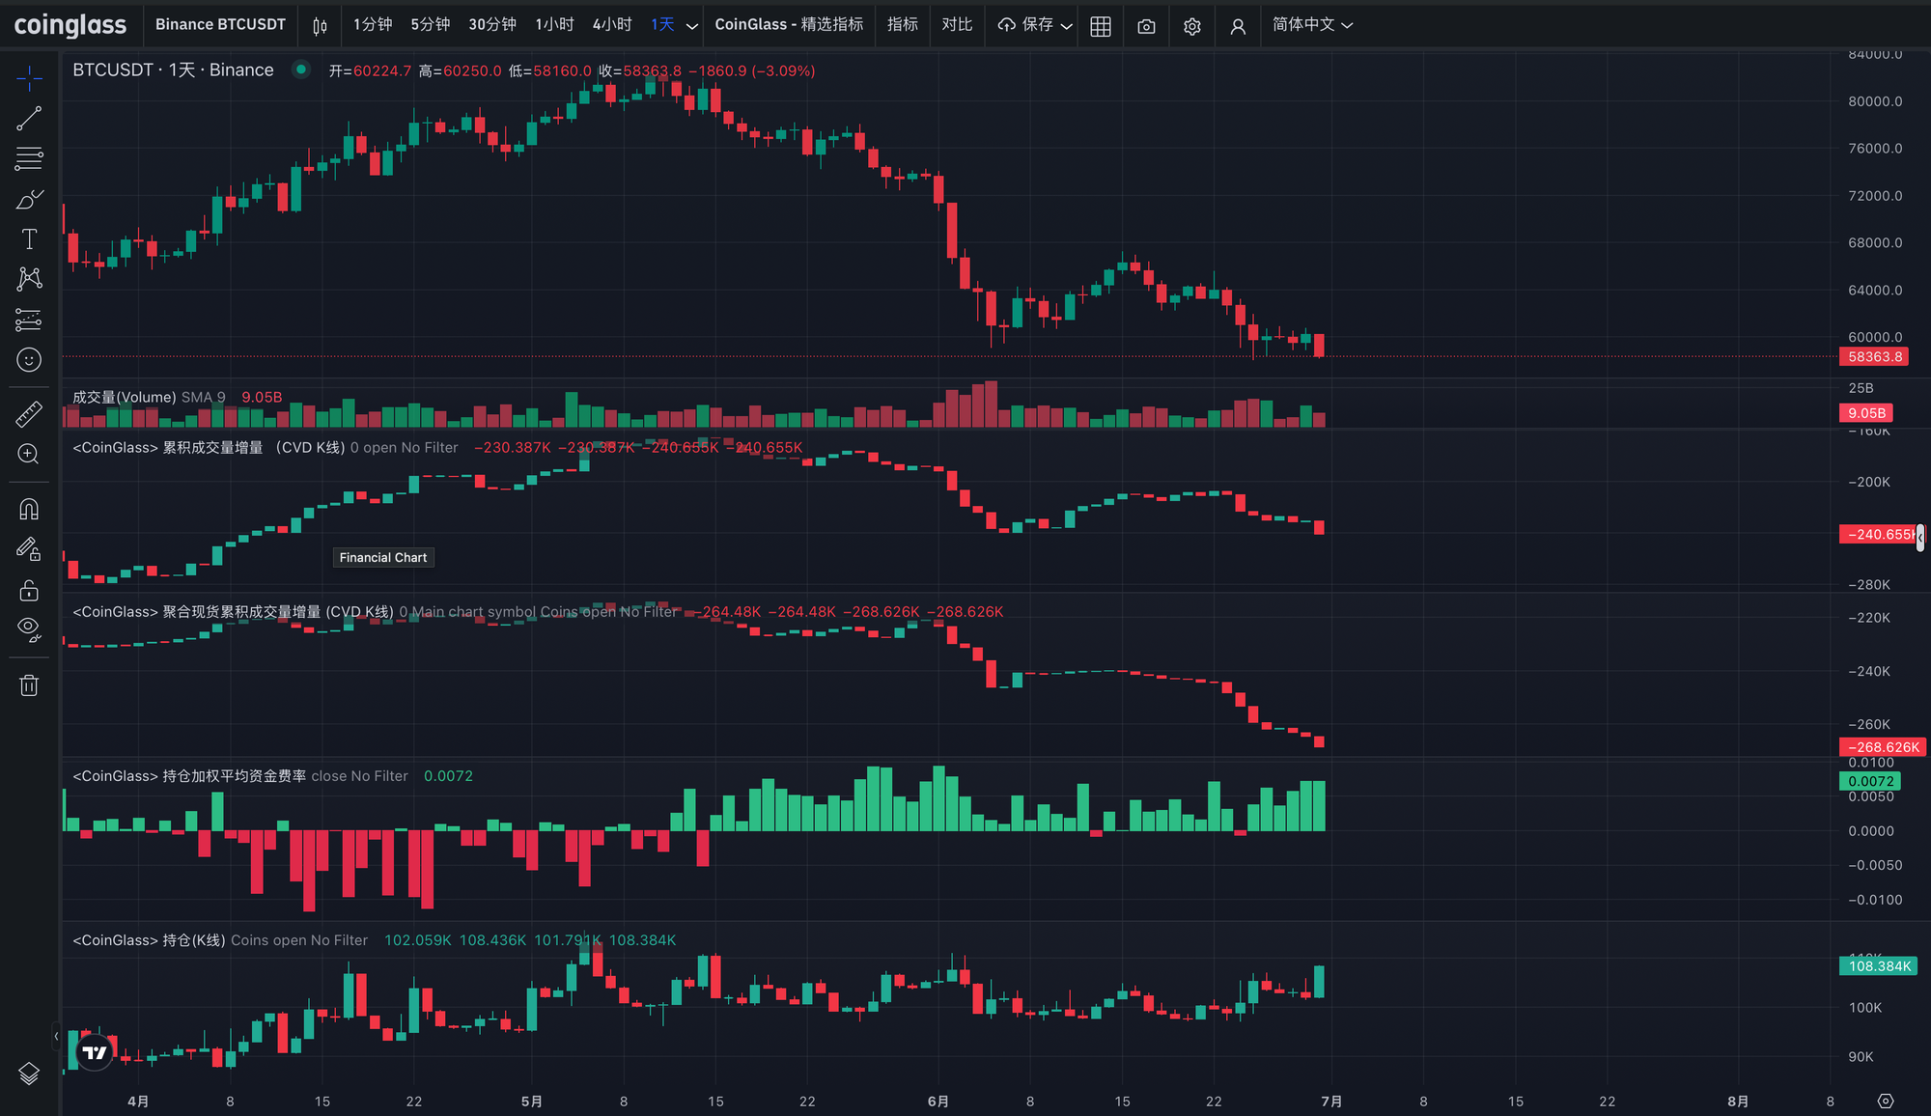Open the time axis settings icon
Viewport: 1931px width, 1116px height.
point(1886,1102)
